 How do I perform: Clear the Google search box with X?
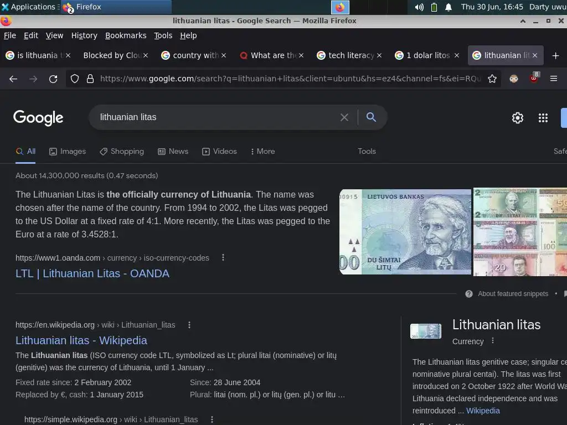[x=344, y=117]
